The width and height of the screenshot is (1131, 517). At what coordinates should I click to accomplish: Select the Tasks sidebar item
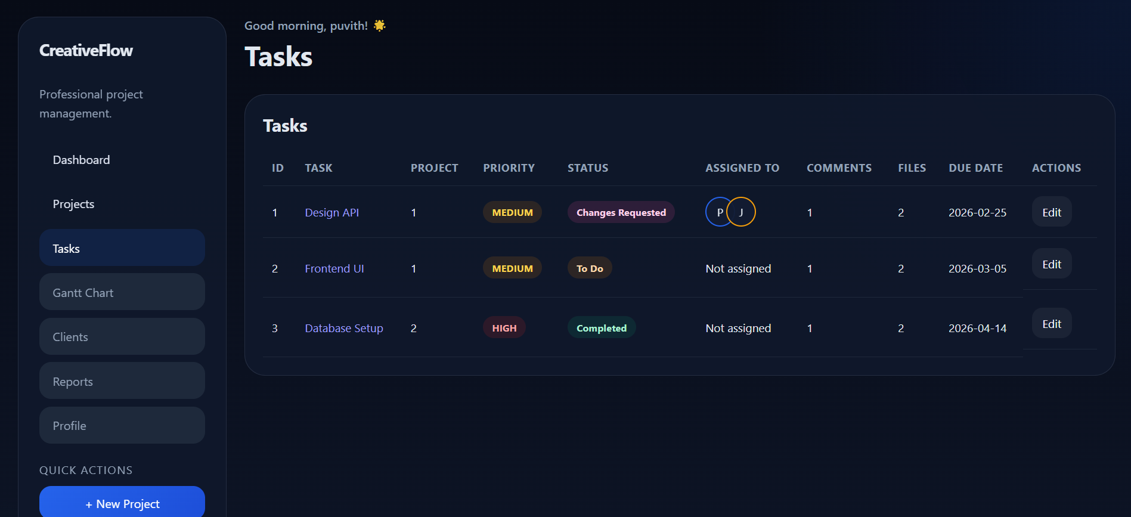tap(122, 247)
